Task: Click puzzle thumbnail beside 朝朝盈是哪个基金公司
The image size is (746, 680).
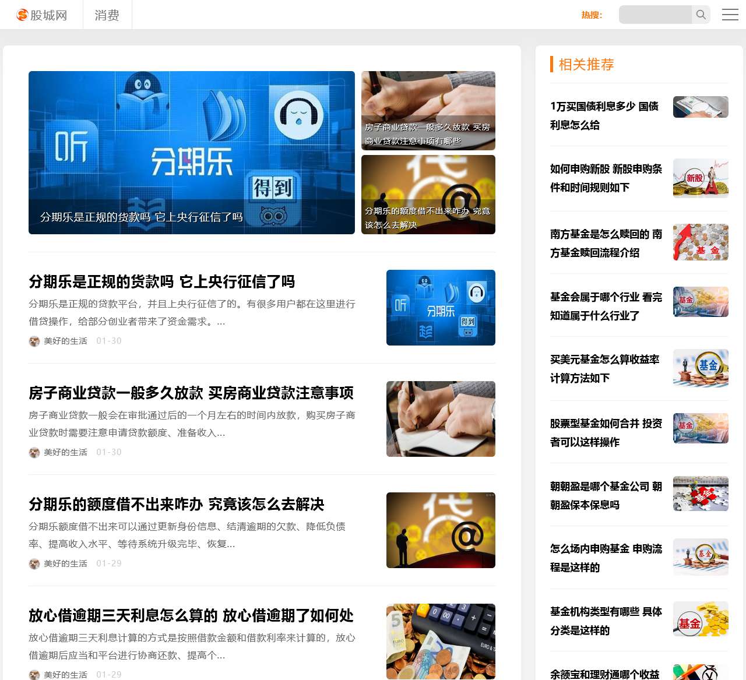Action: coord(701,494)
